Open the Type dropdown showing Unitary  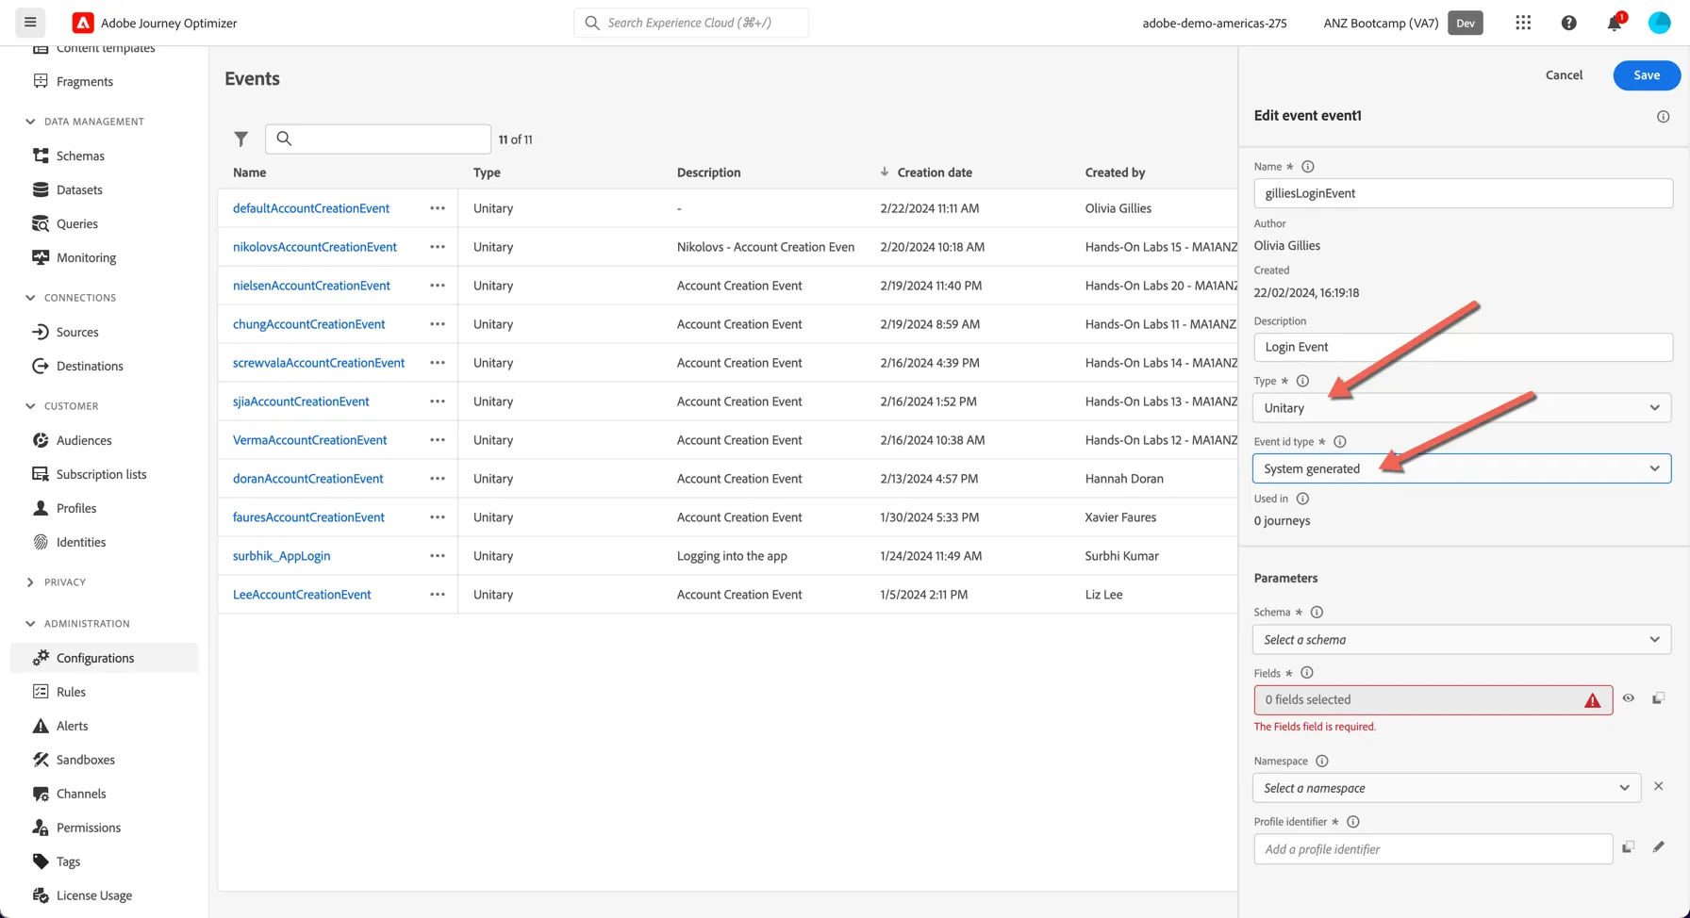(x=1462, y=408)
